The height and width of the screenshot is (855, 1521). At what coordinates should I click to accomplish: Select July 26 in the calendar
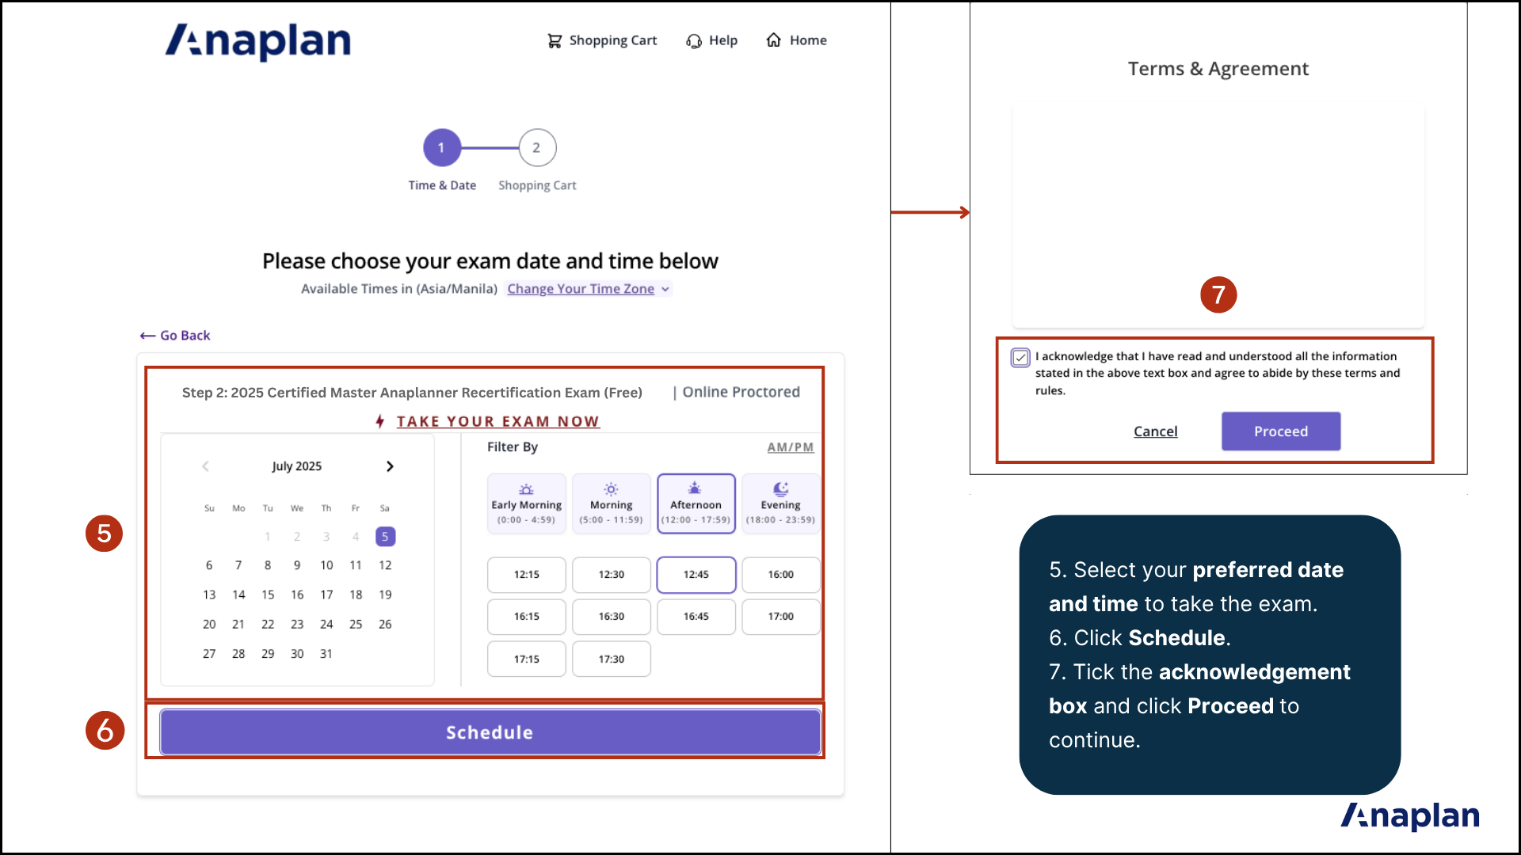click(x=385, y=625)
